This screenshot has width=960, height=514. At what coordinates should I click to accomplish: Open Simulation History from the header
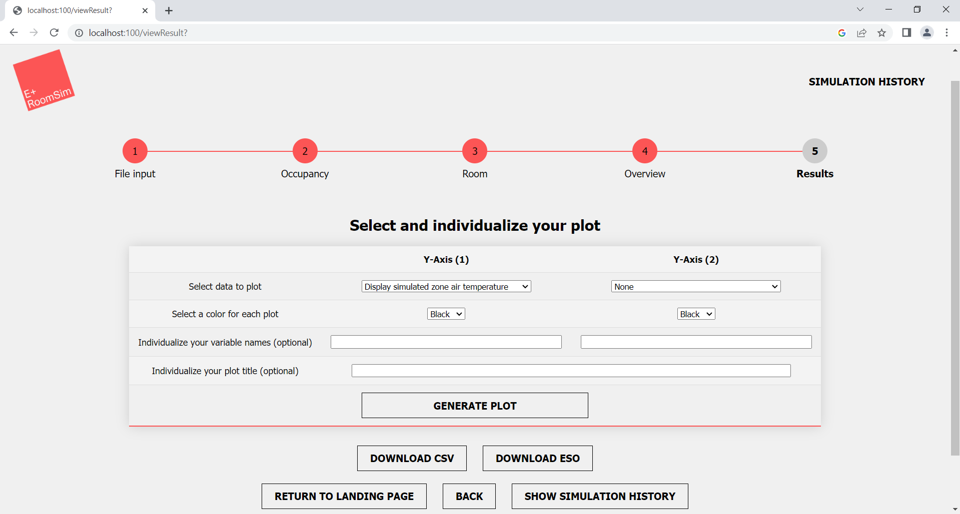(866, 82)
